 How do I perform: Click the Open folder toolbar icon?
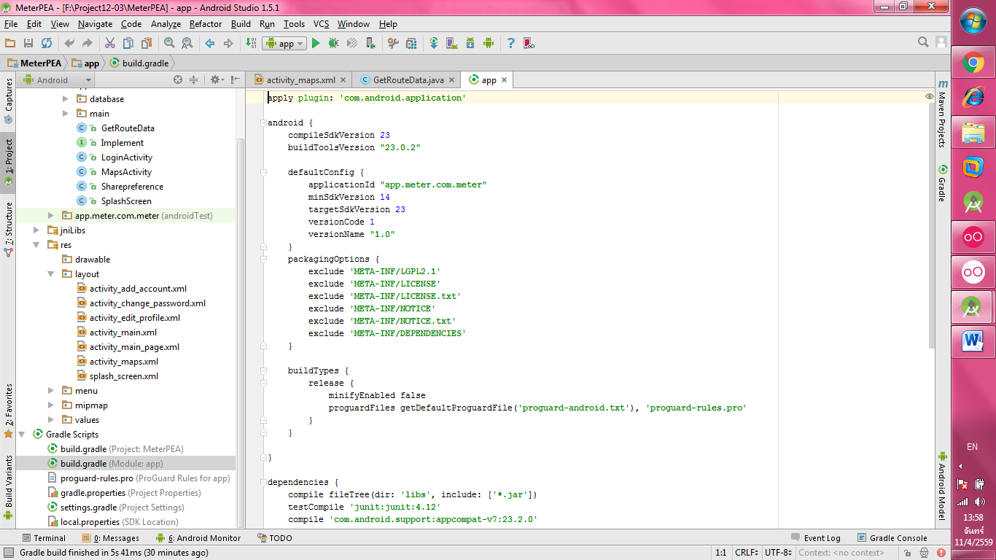[10, 44]
